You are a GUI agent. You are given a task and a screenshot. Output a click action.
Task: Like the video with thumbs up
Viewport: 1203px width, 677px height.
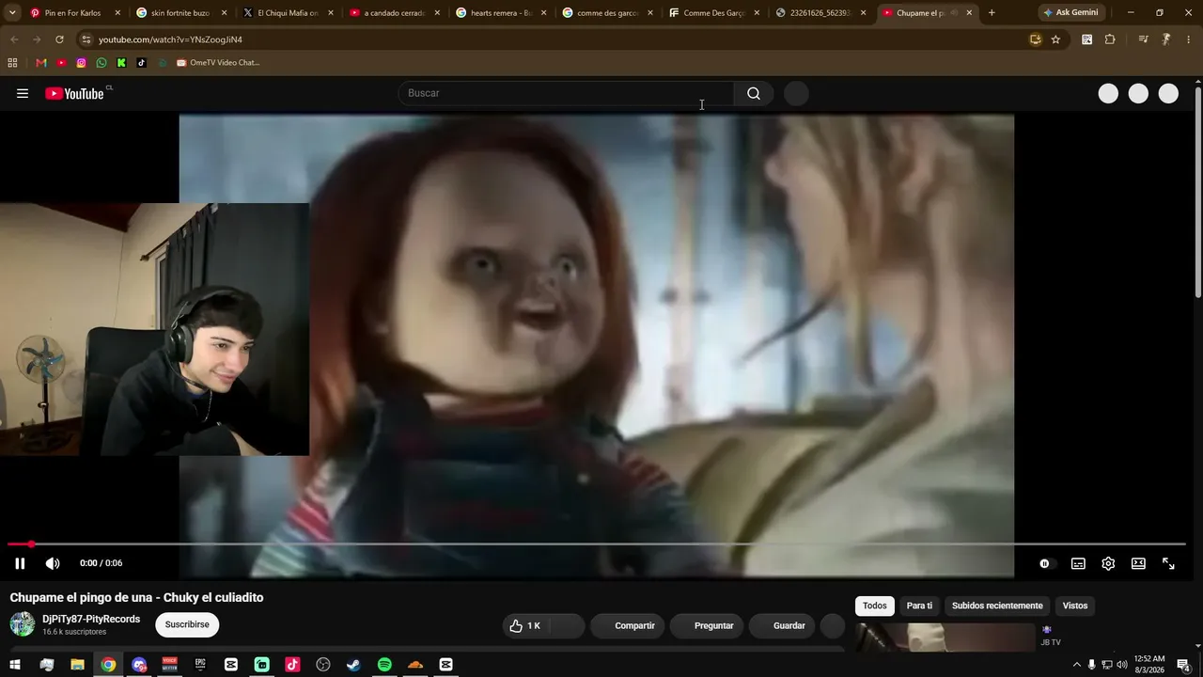pyautogui.click(x=526, y=625)
